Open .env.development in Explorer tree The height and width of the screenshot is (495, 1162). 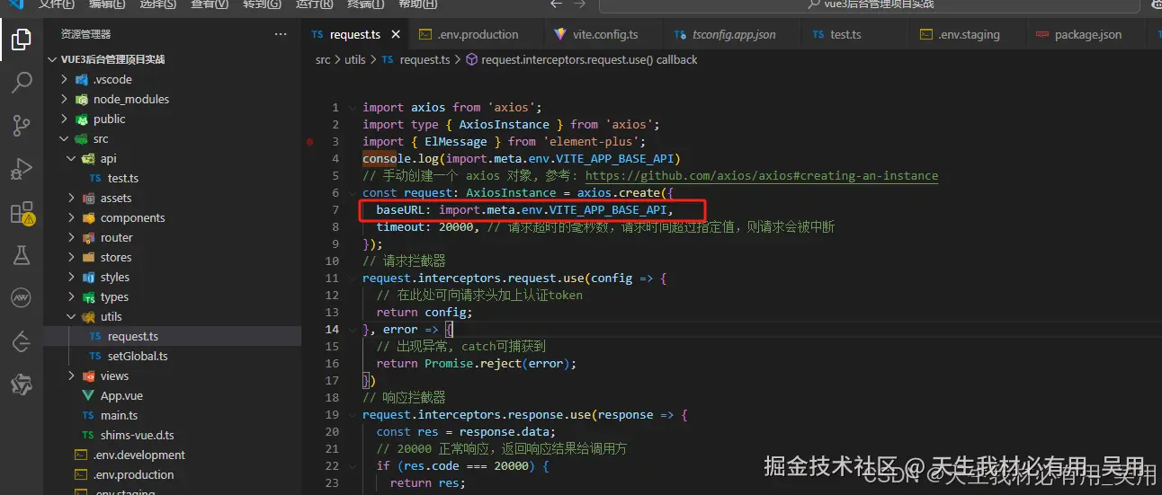pyautogui.click(x=139, y=455)
